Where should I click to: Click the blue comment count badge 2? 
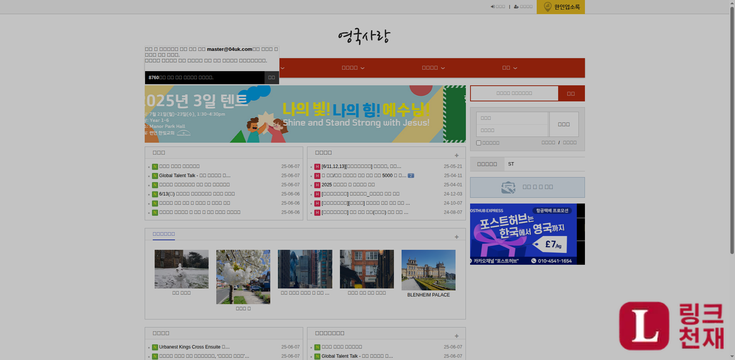pos(411,176)
